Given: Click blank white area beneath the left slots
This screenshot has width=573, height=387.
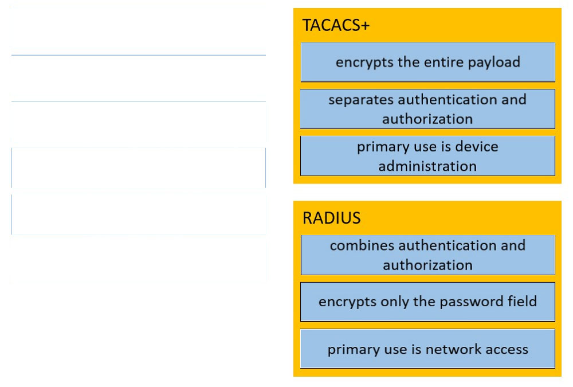Looking at the screenshot, I should coord(139,333).
